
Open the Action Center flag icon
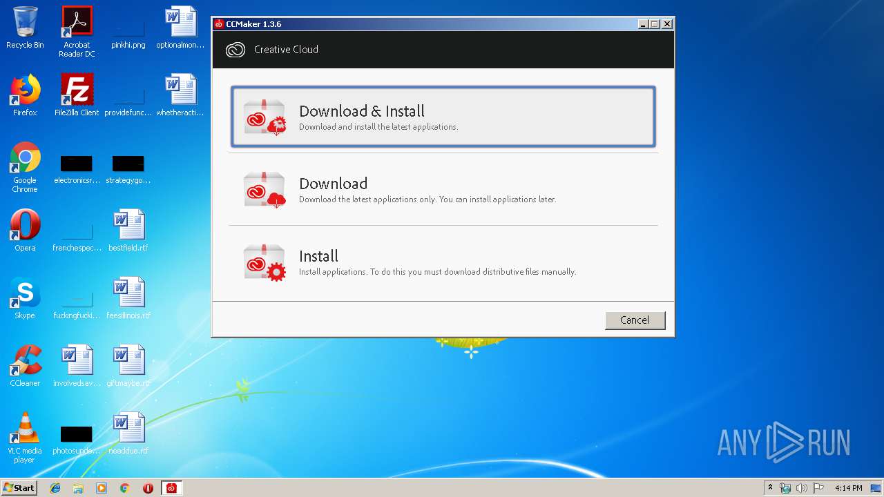point(818,488)
